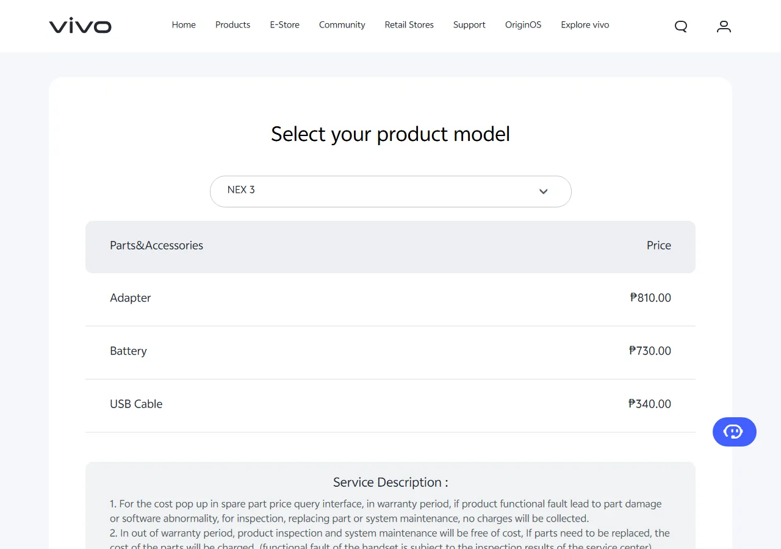Select the Adapter row label
This screenshot has width=781, height=549.
coord(130,298)
